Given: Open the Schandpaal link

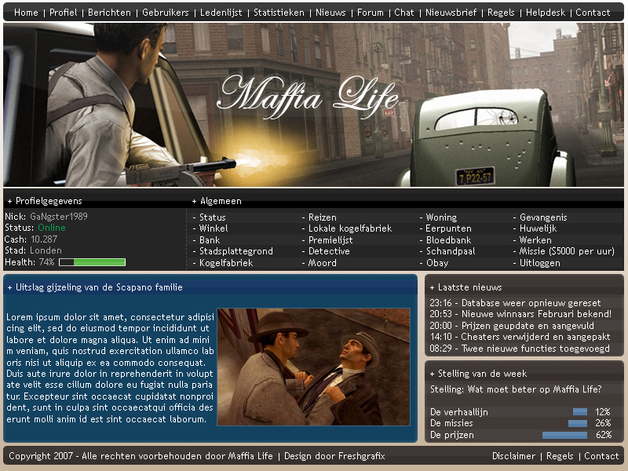Looking at the screenshot, I should click(x=450, y=251).
